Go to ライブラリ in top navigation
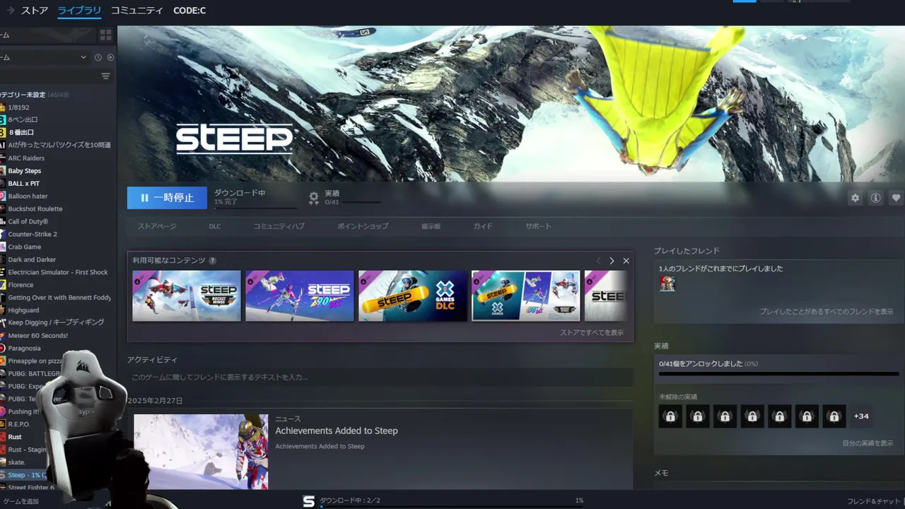905x509 pixels. [x=79, y=11]
